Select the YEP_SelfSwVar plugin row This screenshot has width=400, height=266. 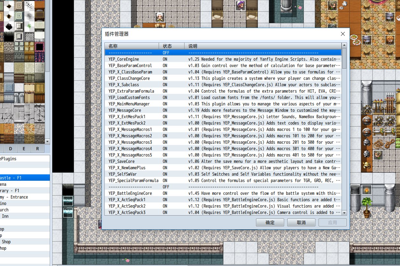(x=223, y=174)
